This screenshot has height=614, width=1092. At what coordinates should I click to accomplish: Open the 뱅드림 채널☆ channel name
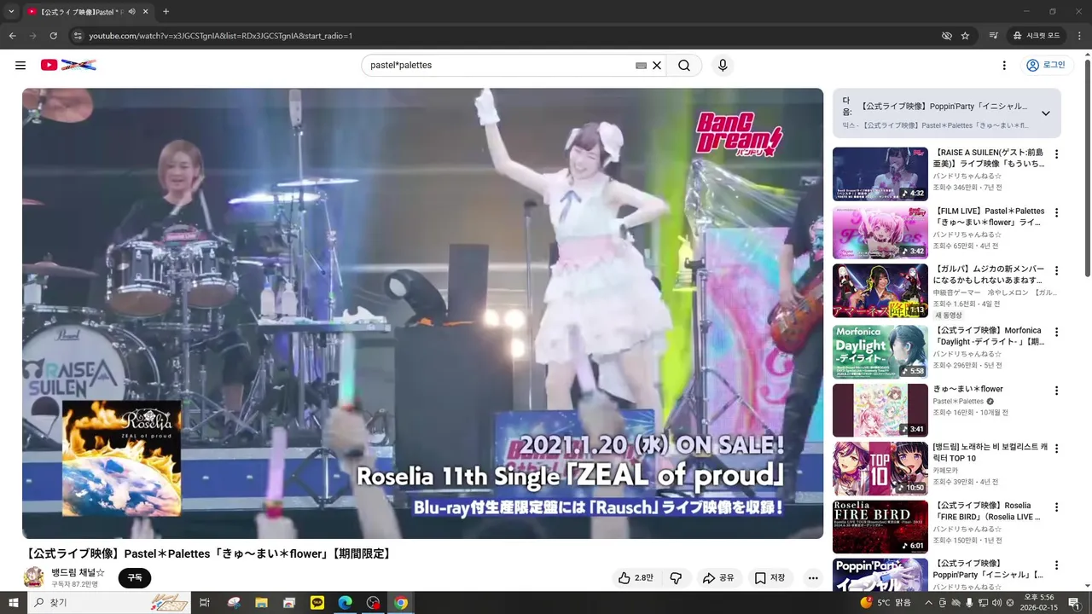78,572
